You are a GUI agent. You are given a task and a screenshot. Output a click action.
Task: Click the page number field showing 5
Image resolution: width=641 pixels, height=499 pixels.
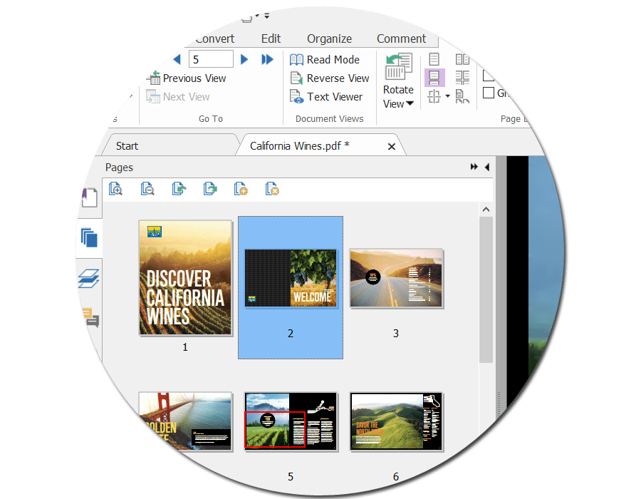pos(211,59)
